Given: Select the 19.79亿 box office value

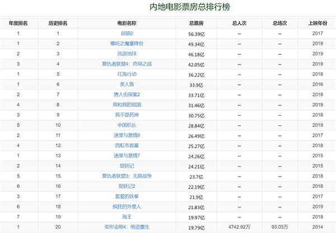Looking at the screenshot, I should pos(197,228).
